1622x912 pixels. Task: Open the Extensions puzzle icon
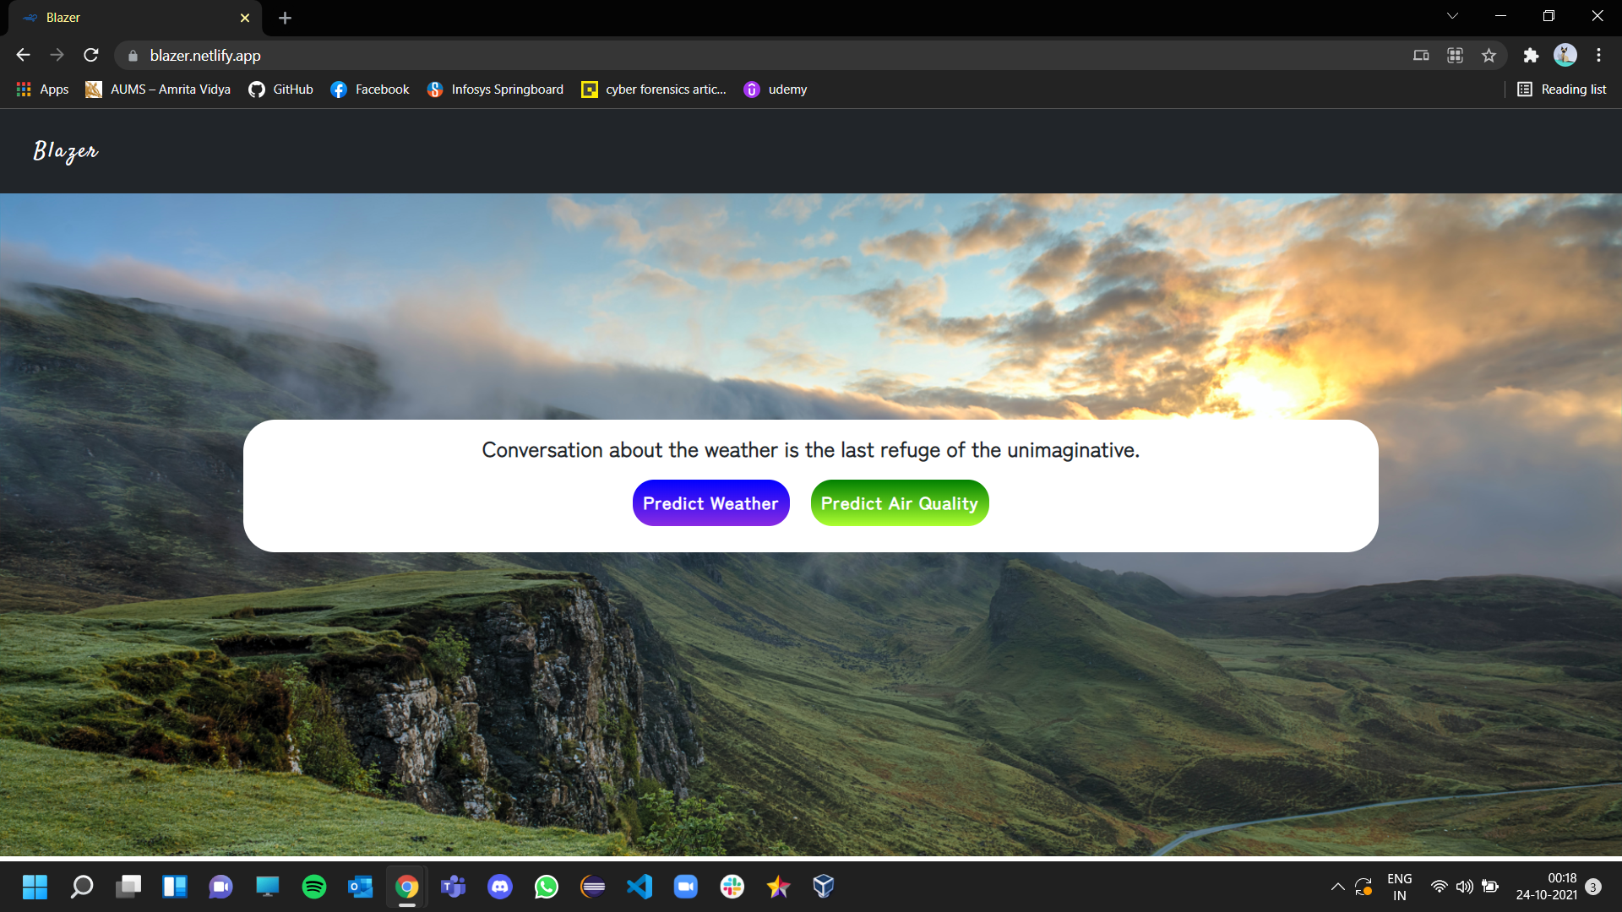pos(1531,55)
